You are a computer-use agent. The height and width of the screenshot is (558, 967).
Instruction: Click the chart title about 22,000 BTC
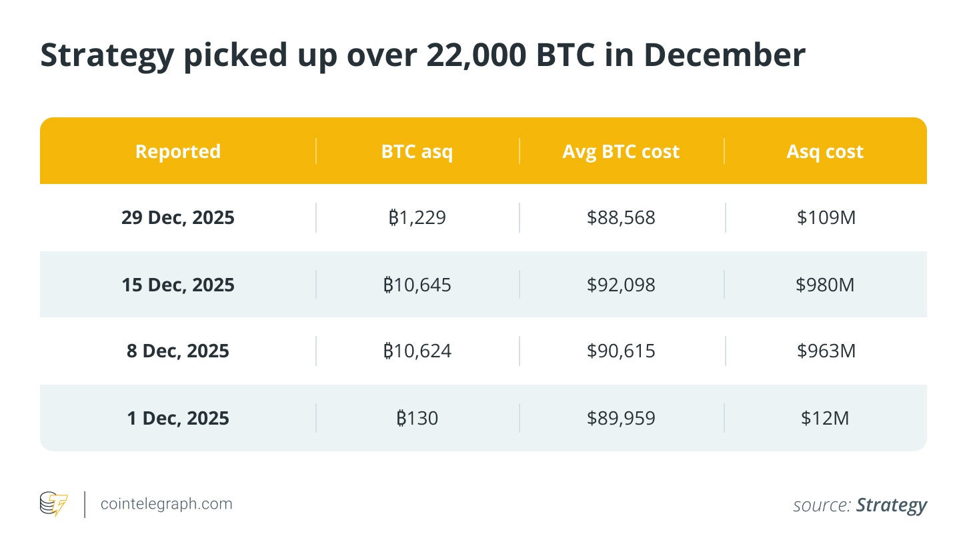click(422, 56)
